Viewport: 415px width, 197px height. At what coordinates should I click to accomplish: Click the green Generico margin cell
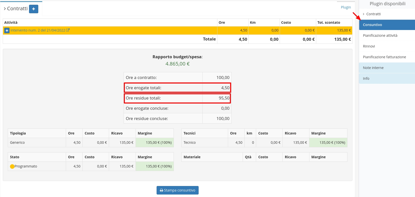click(155, 142)
